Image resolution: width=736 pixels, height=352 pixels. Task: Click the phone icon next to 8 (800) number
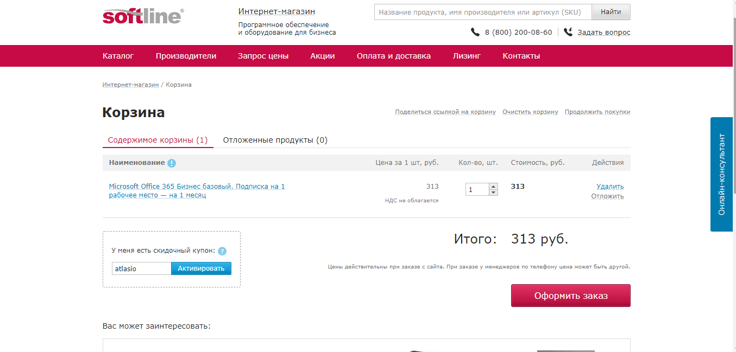click(475, 32)
